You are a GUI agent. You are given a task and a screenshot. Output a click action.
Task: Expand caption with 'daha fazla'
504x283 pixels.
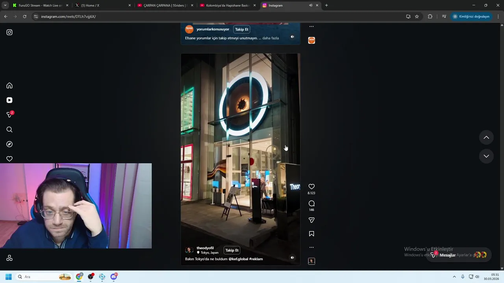(271, 38)
